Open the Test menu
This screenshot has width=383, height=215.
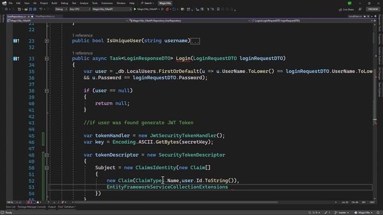pyautogui.click(x=74, y=3)
